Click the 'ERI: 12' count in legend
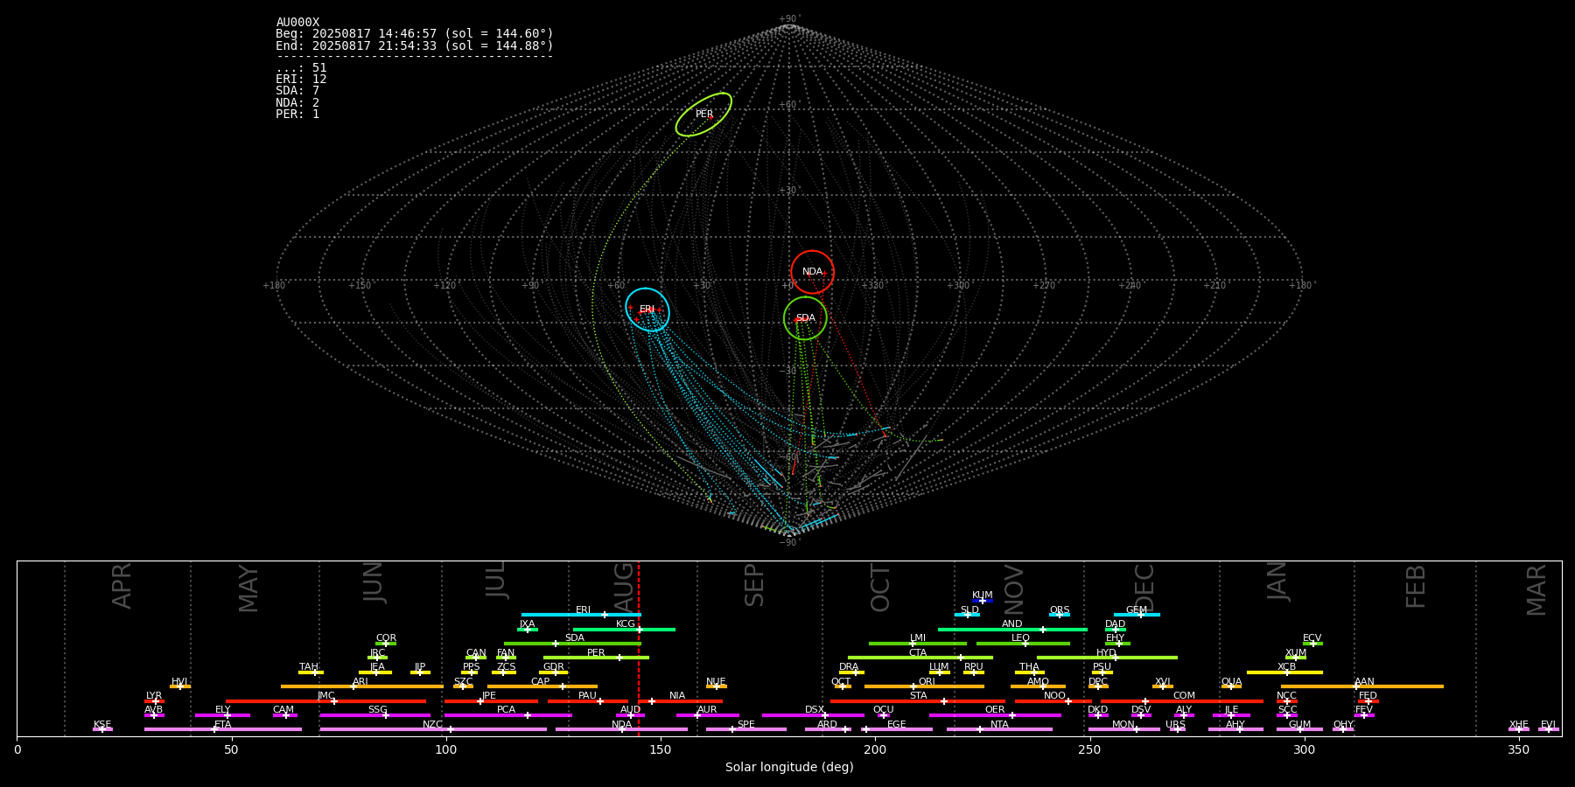 click(301, 80)
